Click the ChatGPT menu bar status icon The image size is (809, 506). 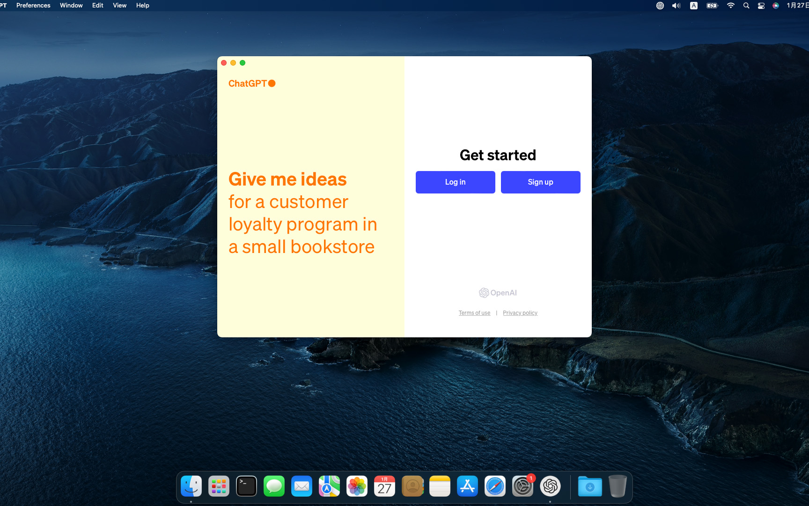click(x=660, y=6)
